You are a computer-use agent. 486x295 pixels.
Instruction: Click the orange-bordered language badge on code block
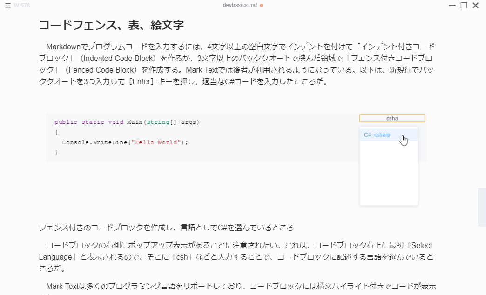click(x=392, y=118)
